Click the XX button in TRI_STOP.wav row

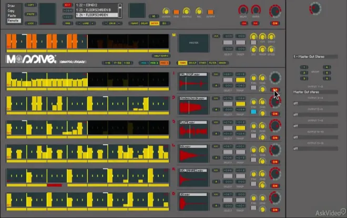pos(216,74)
